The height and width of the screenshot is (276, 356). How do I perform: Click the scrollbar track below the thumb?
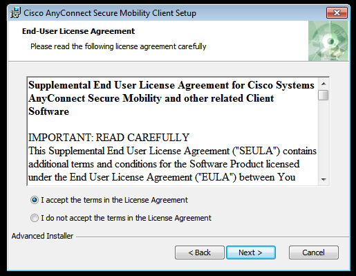[x=324, y=137]
